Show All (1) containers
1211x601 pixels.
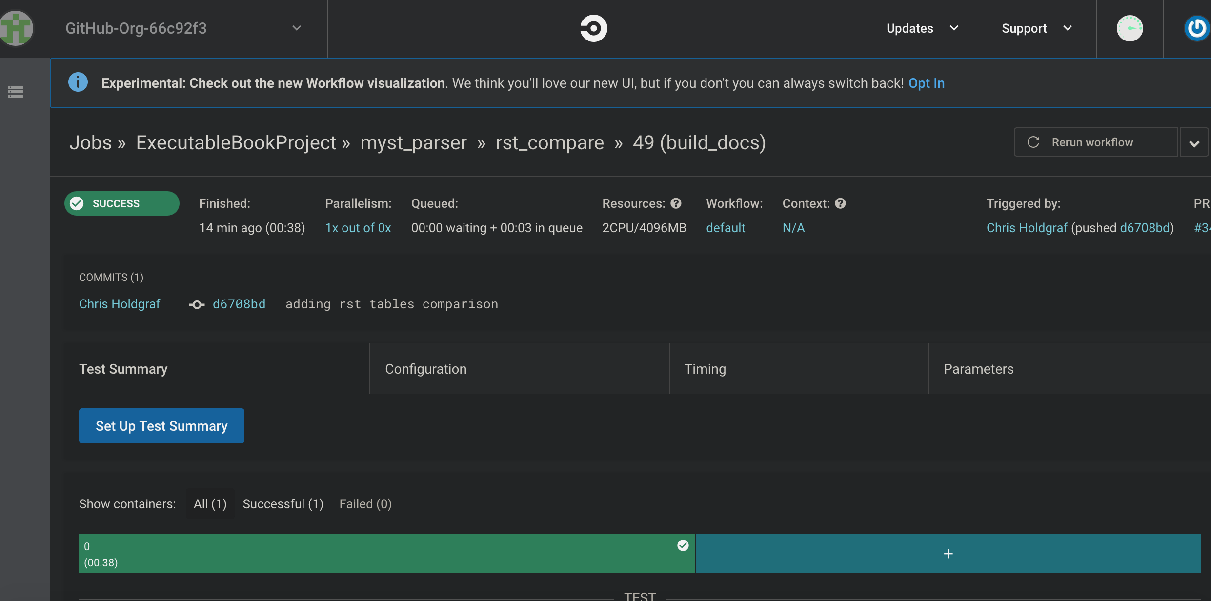[210, 504]
